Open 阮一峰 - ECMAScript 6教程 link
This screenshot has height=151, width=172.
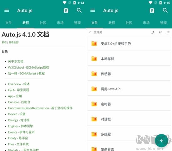26,73
